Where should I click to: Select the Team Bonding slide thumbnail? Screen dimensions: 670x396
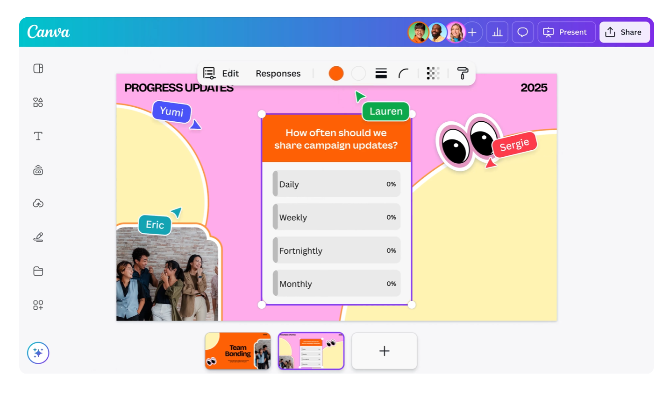[238, 351]
